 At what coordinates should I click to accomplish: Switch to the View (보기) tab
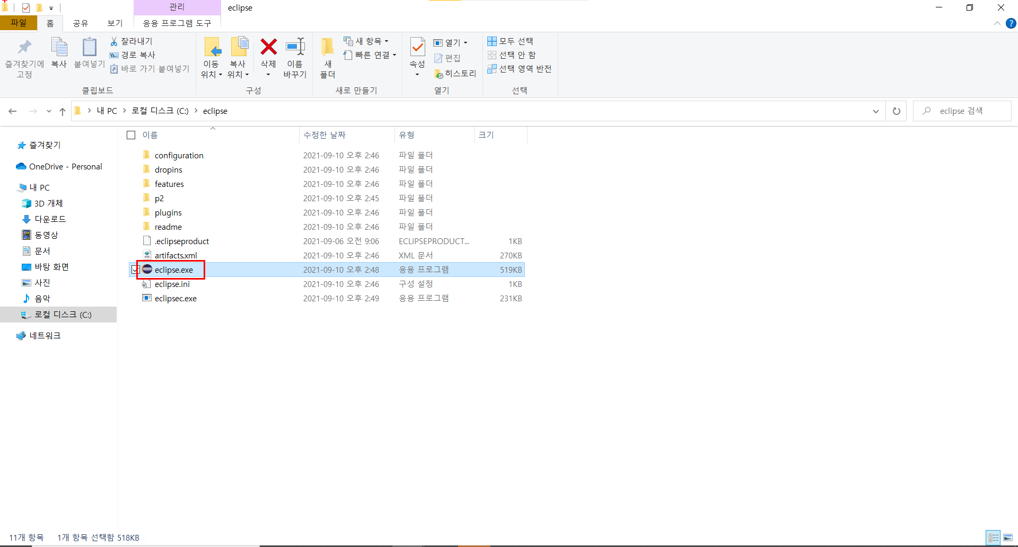click(115, 23)
